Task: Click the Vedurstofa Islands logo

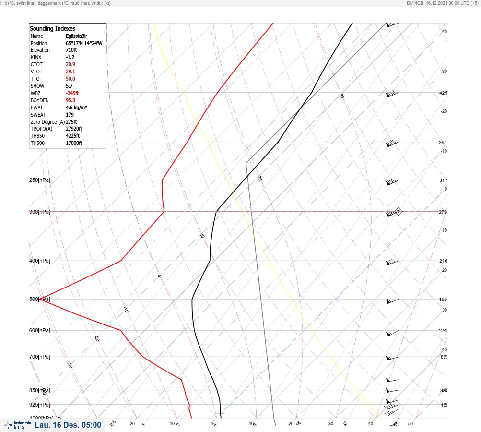Action: tap(17, 425)
